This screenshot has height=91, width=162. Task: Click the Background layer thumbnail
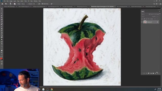click(145, 22)
